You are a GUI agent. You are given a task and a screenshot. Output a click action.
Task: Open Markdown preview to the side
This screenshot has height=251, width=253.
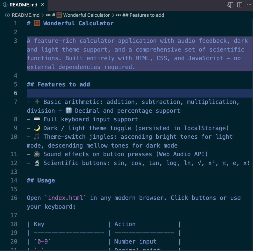pyautogui.click(x=230, y=5)
